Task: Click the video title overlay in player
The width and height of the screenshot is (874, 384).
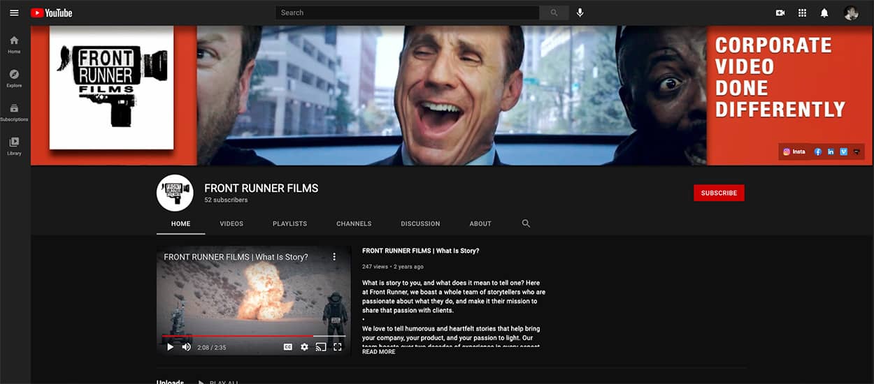Action: pos(236,257)
